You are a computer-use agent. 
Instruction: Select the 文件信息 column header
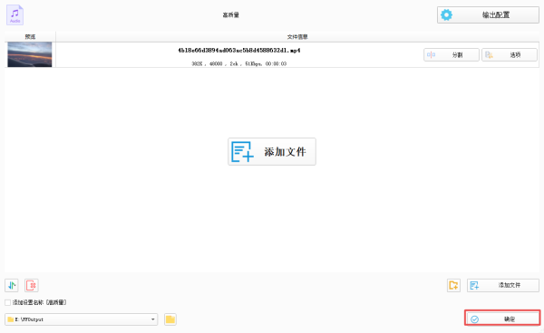[x=297, y=37]
